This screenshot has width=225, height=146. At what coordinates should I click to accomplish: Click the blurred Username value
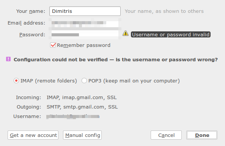coord(73,116)
